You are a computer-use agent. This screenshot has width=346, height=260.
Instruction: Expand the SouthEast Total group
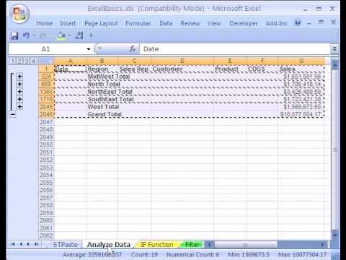click(x=19, y=99)
